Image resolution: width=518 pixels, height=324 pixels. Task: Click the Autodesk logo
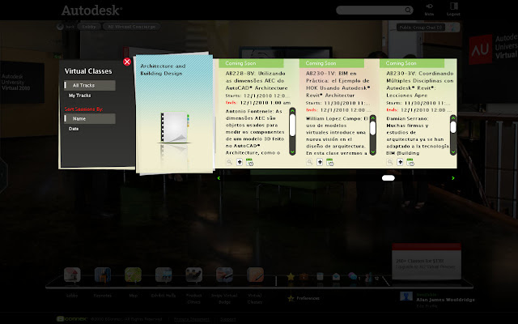[91, 11]
